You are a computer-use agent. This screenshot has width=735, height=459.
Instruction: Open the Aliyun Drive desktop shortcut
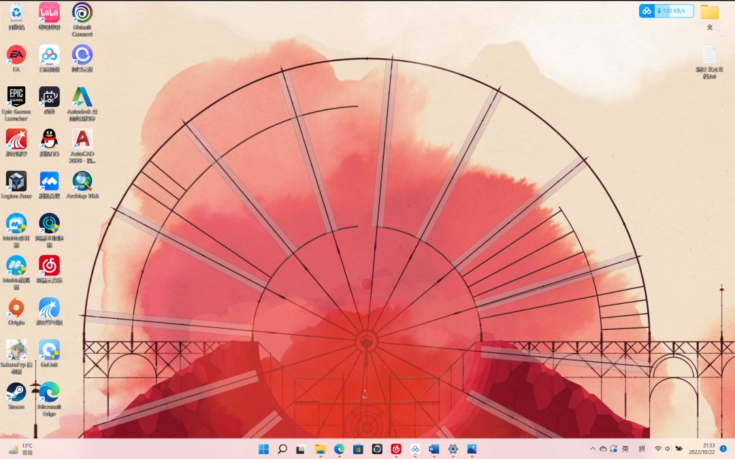[x=82, y=59]
